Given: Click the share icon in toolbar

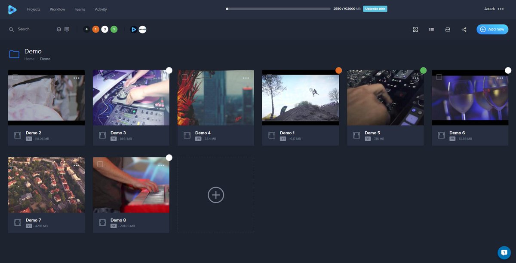Looking at the screenshot, I should click(x=464, y=30).
